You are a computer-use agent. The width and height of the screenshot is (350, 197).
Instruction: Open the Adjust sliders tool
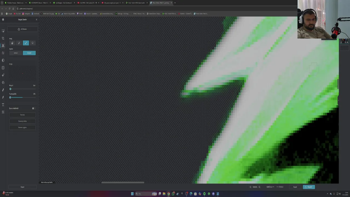tap(3, 53)
